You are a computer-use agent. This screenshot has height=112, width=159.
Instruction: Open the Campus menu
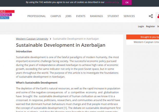click(56, 16)
